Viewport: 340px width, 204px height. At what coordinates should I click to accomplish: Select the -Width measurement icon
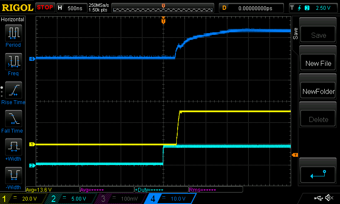click(13, 176)
